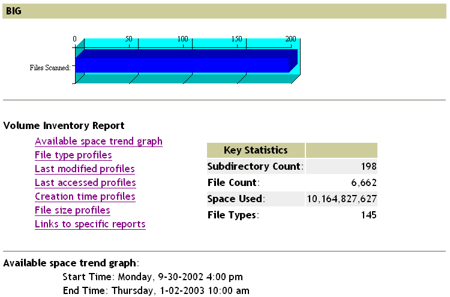Select the subdirectory value 198
This screenshot has height=297, width=450.
369,166
